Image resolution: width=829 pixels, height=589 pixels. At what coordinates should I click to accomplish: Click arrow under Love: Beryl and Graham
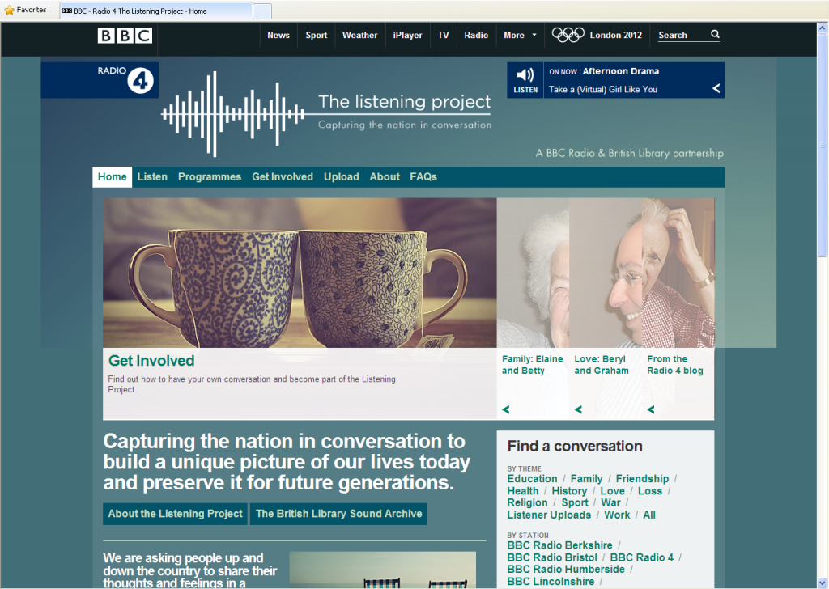[578, 409]
